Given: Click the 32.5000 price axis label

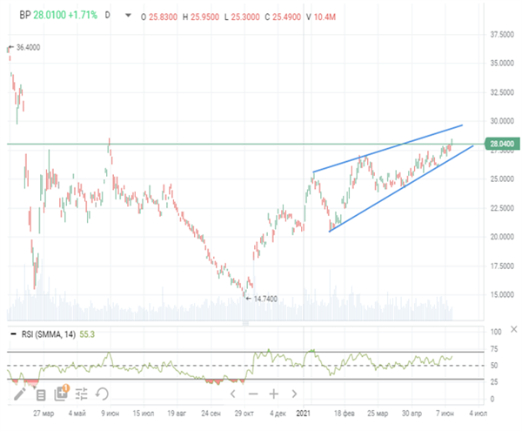Looking at the screenshot, I should point(502,92).
